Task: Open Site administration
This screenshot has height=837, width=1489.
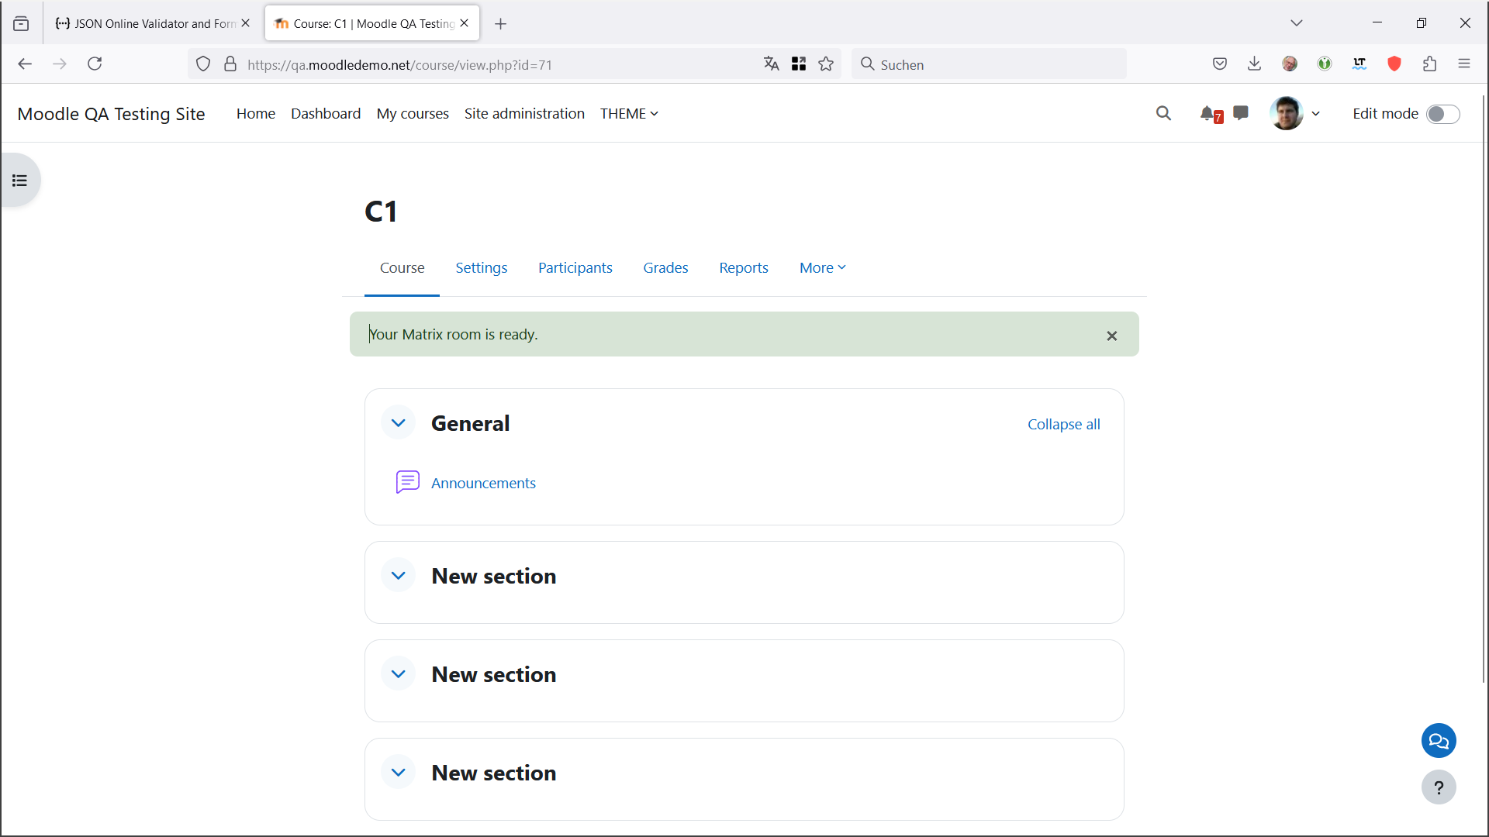Action: [x=524, y=113]
